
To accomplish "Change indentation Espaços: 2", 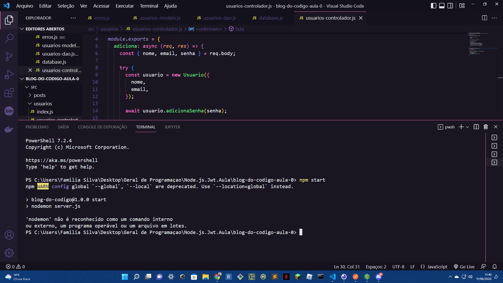I will click(376, 266).
